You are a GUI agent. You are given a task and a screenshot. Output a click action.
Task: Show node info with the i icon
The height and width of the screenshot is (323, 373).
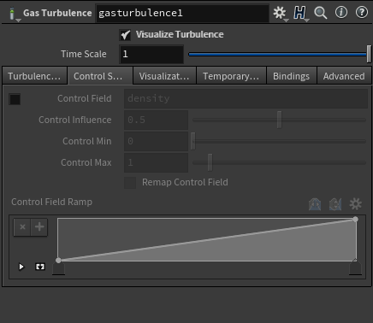tap(341, 12)
